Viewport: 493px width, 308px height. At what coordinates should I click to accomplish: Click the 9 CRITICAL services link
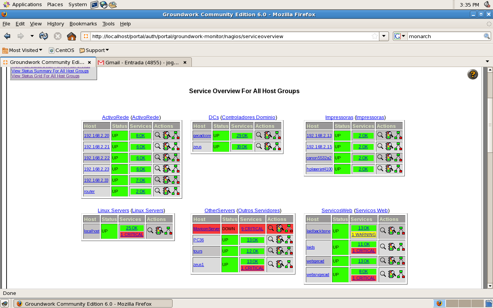click(252, 229)
